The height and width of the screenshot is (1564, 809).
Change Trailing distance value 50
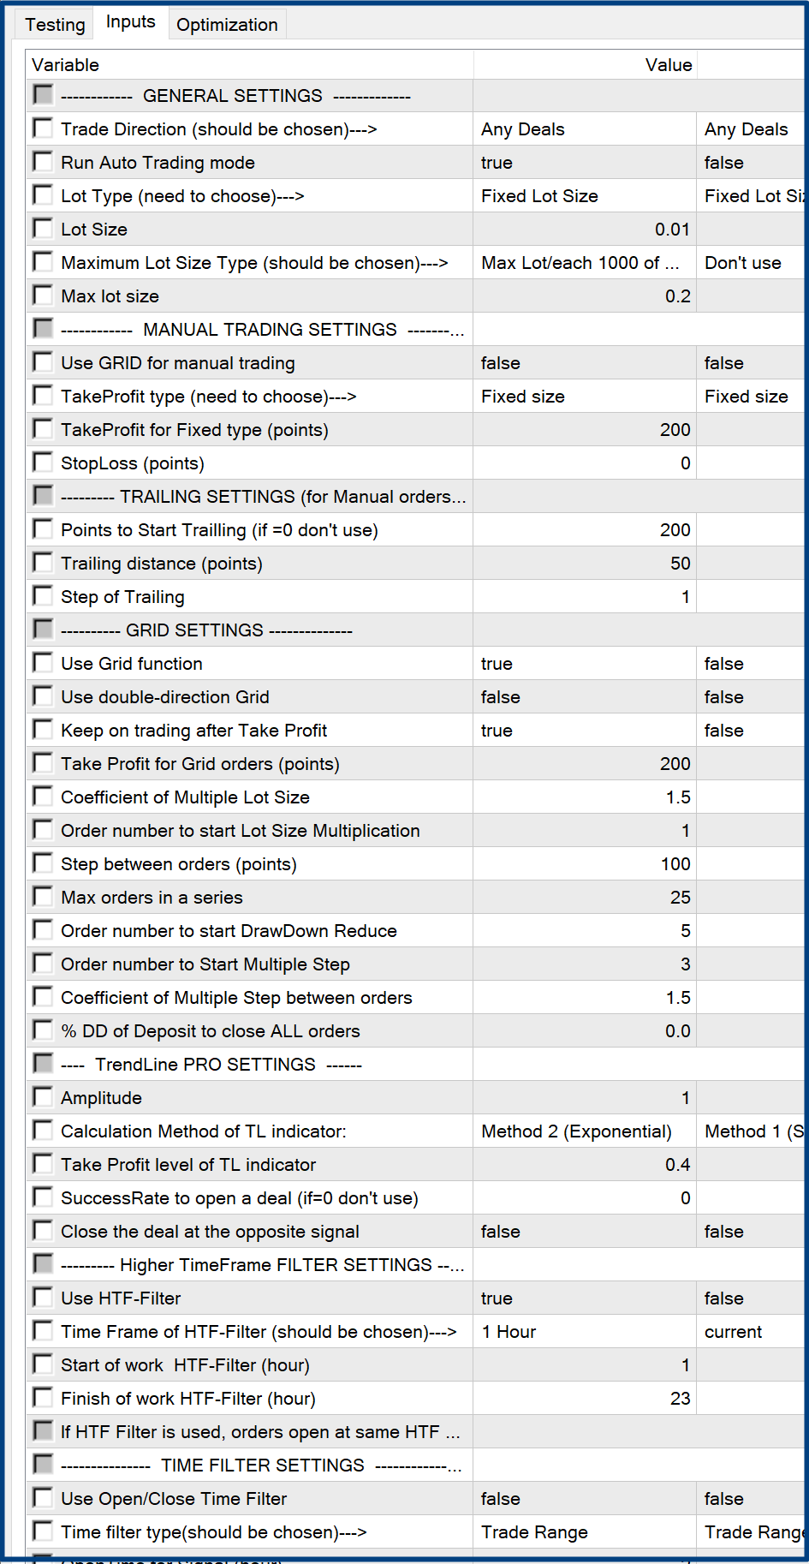(584, 564)
